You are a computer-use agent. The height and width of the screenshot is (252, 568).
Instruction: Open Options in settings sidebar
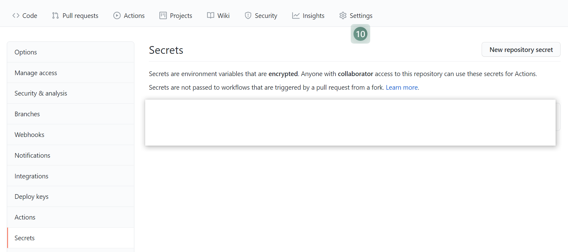pyautogui.click(x=71, y=52)
